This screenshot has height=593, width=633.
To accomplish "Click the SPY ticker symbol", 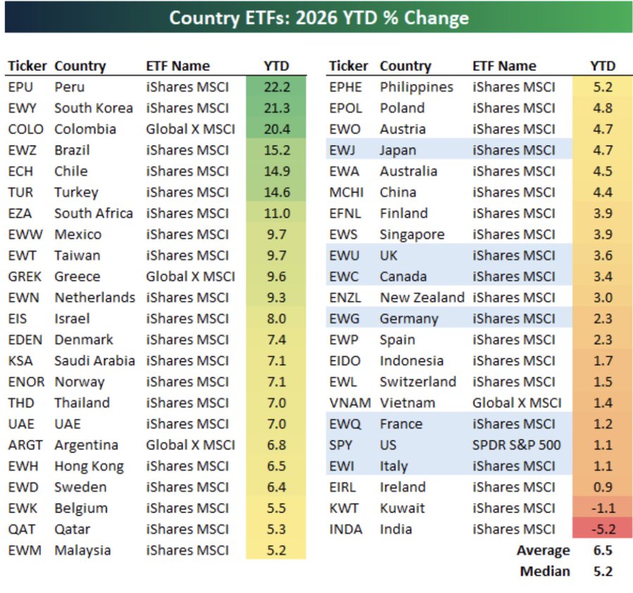I will click(x=342, y=445).
